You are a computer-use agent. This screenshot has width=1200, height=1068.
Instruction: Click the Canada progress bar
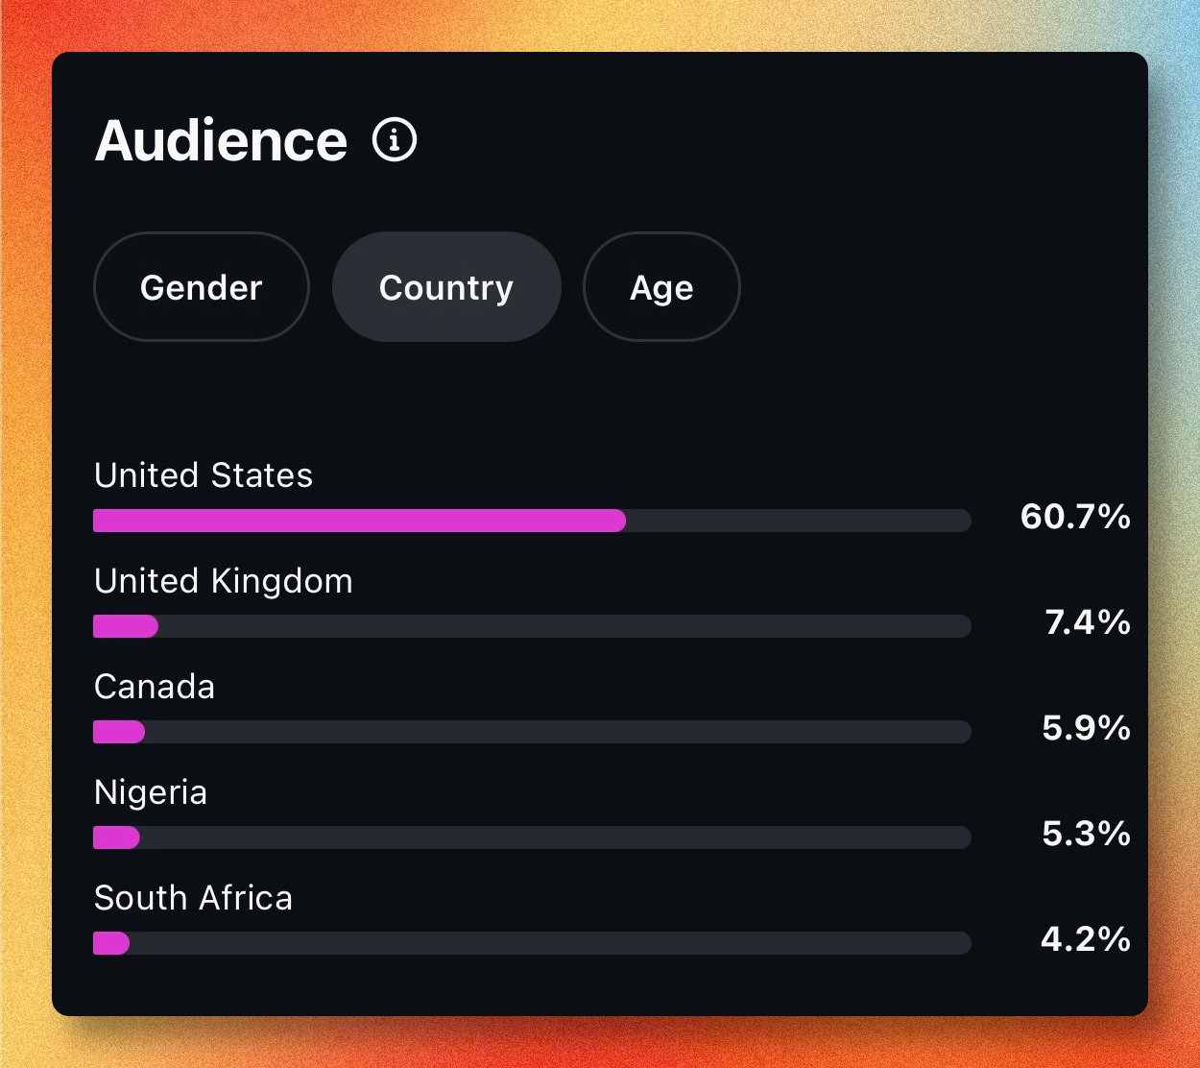pyautogui.click(x=532, y=732)
